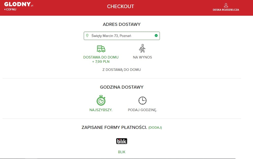Select the walking person takeaway icon
Viewport: 253px width, 159px height.
pos(142,48)
